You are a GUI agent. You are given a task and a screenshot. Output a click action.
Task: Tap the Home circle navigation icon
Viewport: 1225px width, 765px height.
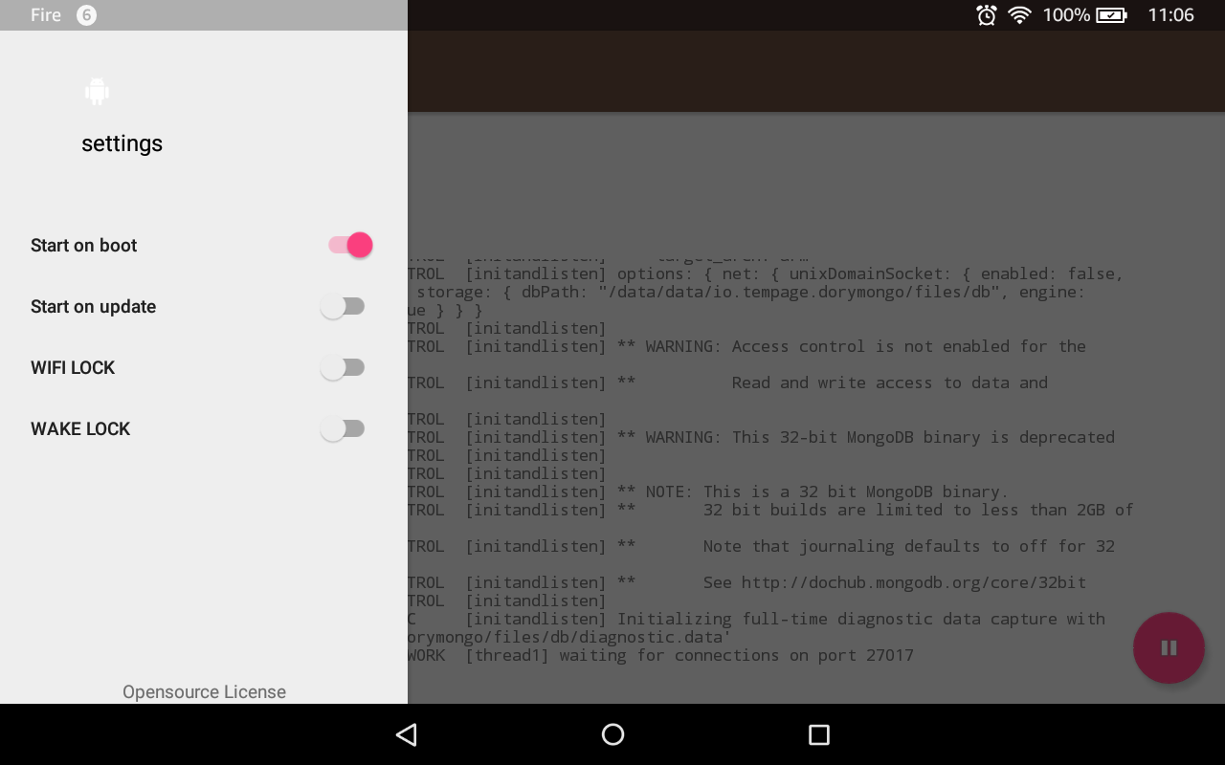[612, 734]
